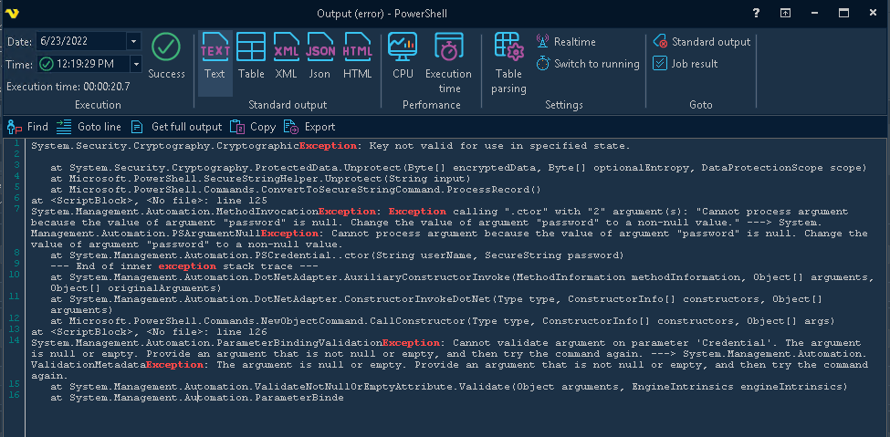Expand the Date dropdown
Image resolution: width=890 pixels, height=437 pixels.
tap(134, 42)
